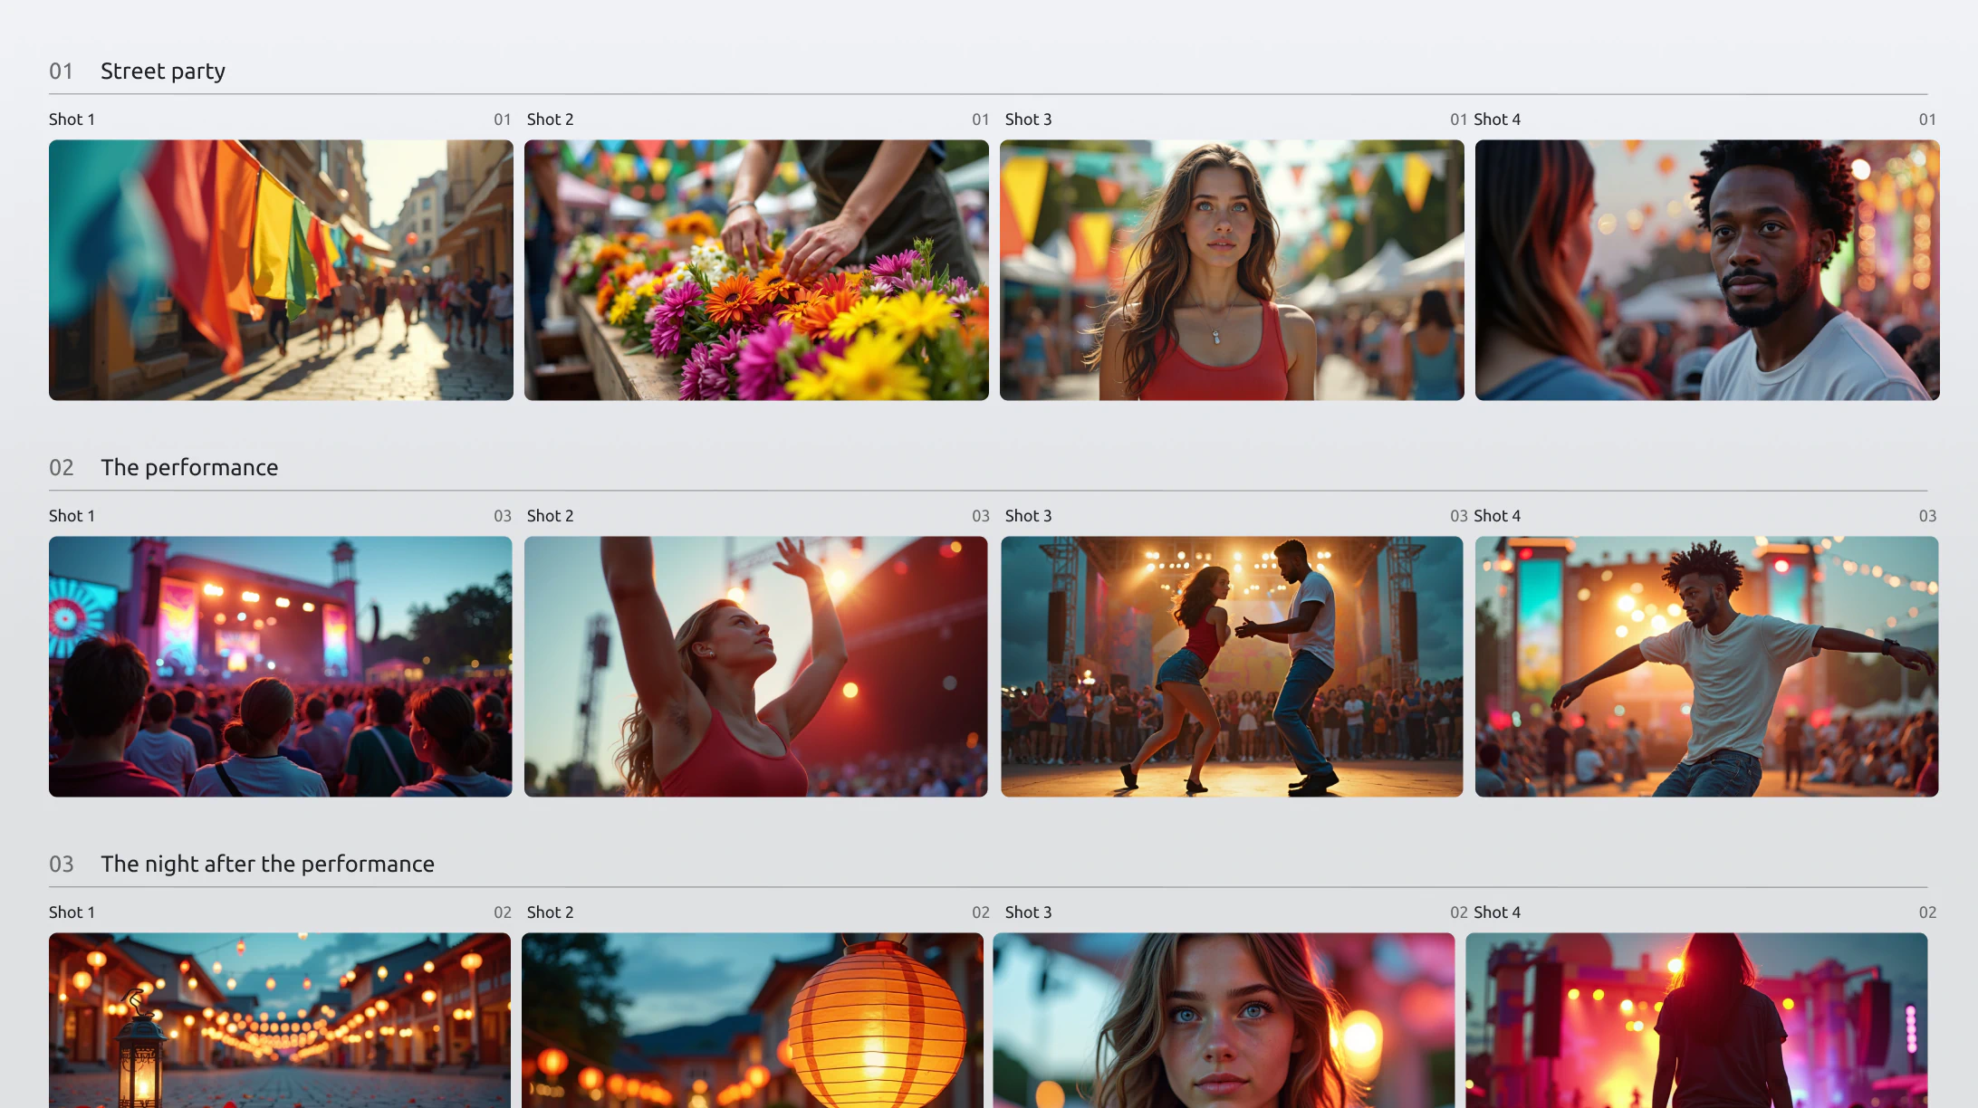Select night scene Shot 4 silhouette thumbnail
This screenshot has height=1108, width=1978.
[x=1696, y=1020]
